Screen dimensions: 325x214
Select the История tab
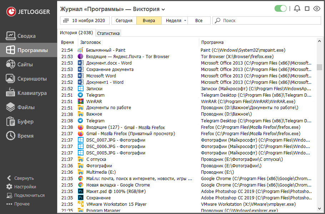point(76,33)
